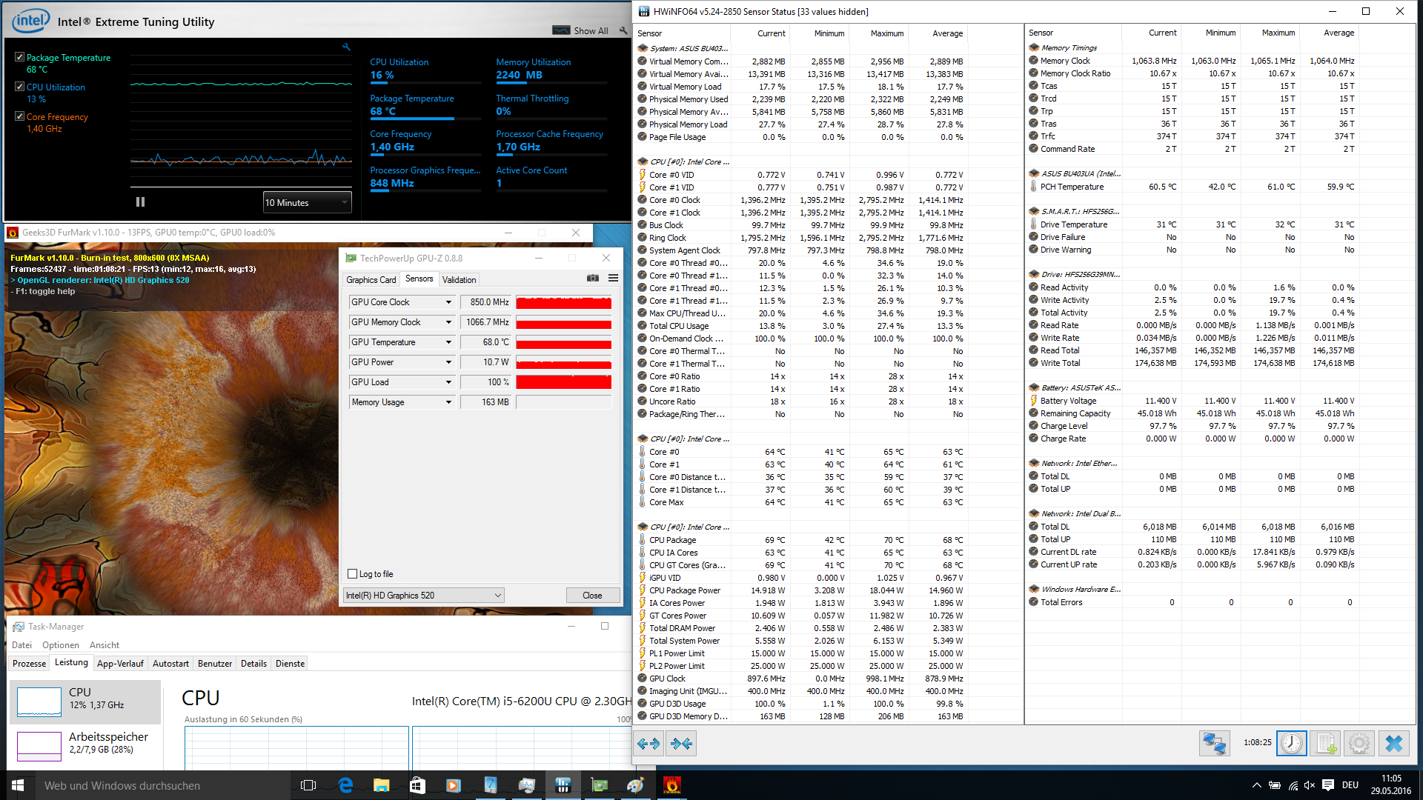Image resolution: width=1423 pixels, height=800 pixels.
Task: Click the Close button in GPU-Z
Action: tap(592, 596)
